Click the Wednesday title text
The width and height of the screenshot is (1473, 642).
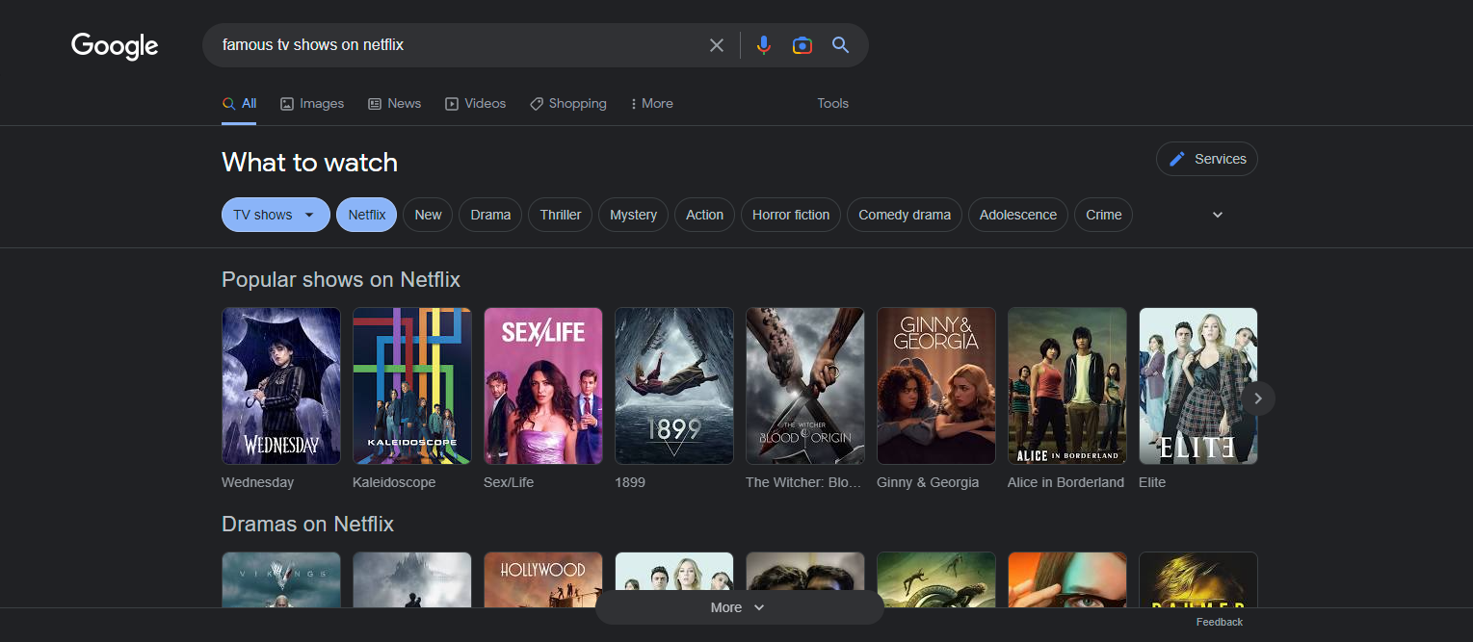click(257, 482)
